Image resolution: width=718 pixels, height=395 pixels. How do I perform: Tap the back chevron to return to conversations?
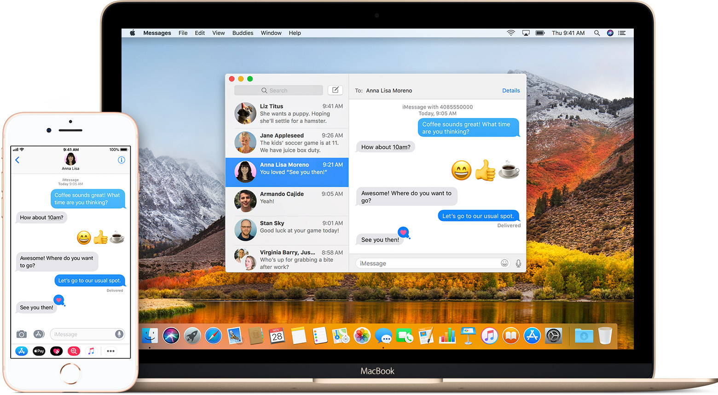[x=17, y=160]
